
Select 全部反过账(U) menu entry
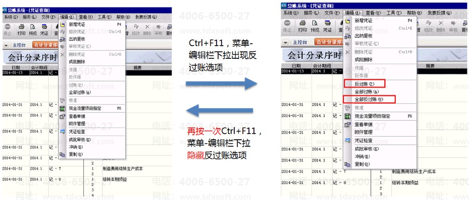pyautogui.click(x=369, y=99)
